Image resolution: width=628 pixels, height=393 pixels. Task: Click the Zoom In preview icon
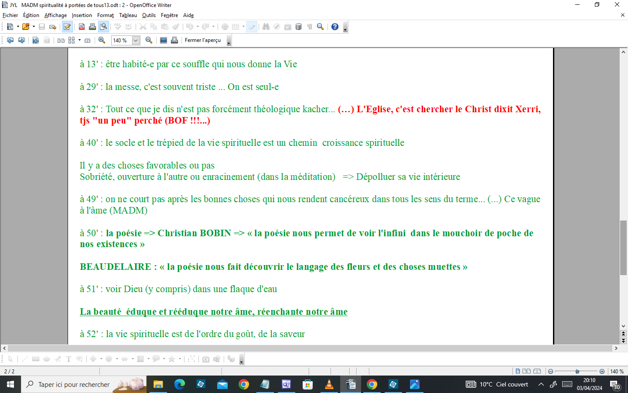click(102, 40)
